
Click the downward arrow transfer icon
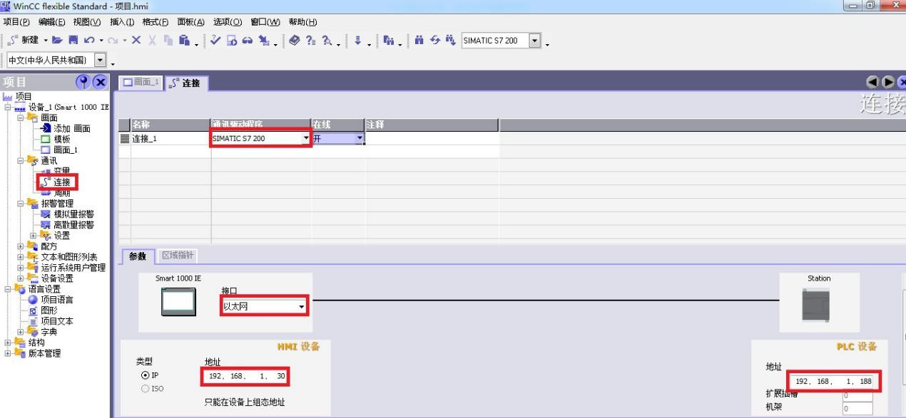357,41
